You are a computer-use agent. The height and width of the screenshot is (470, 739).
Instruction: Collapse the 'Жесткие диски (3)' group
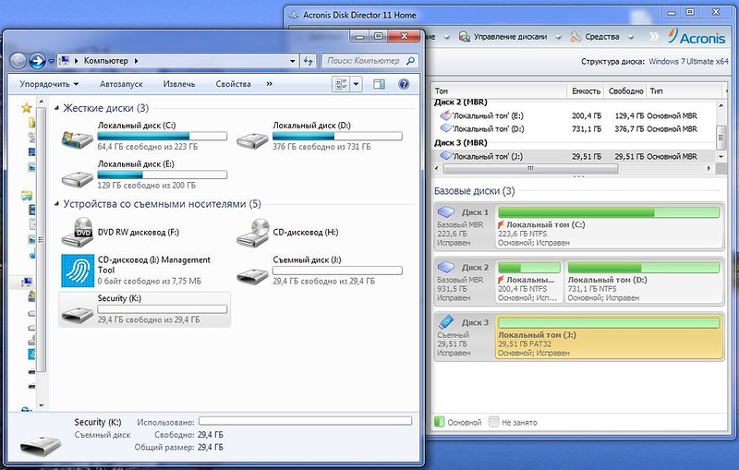[x=56, y=108]
